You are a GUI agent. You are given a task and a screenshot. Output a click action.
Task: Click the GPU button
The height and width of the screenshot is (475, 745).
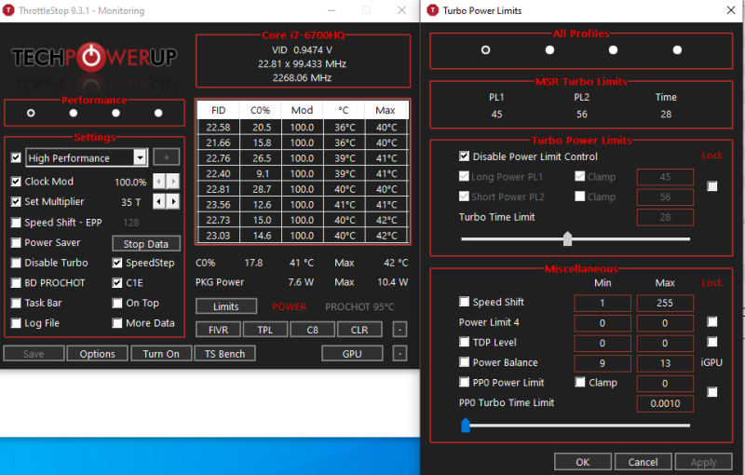(352, 353)
